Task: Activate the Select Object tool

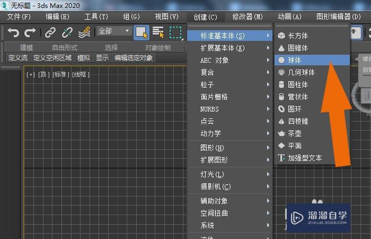Action: [x=142, y=32]
